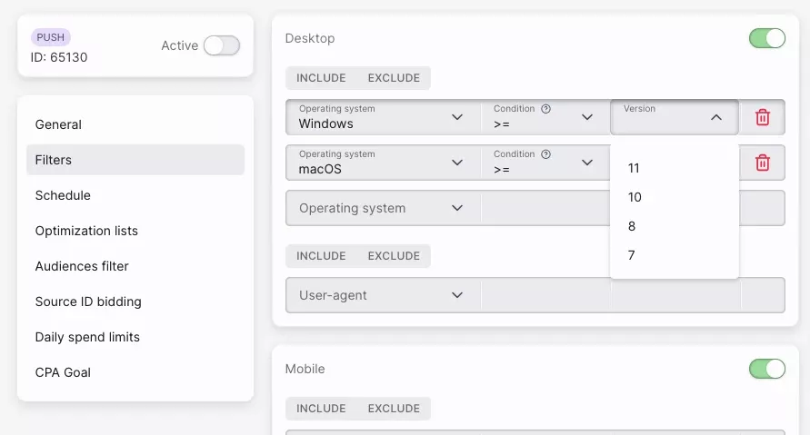Open Audiences filter section
This screenshot has height=435, width=810.
[x=135, y=266]
